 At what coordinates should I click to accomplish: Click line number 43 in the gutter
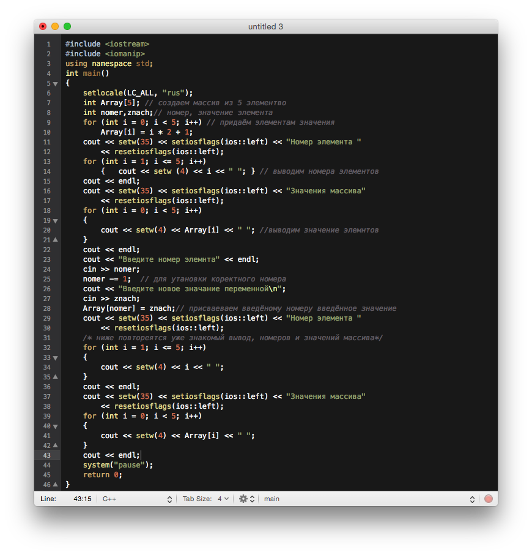pyautogui.click(x=47, y=455)
